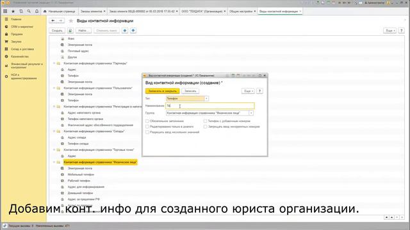Switch to Начальная страница tab
This screenshot has width=410, height=230.
60,11
